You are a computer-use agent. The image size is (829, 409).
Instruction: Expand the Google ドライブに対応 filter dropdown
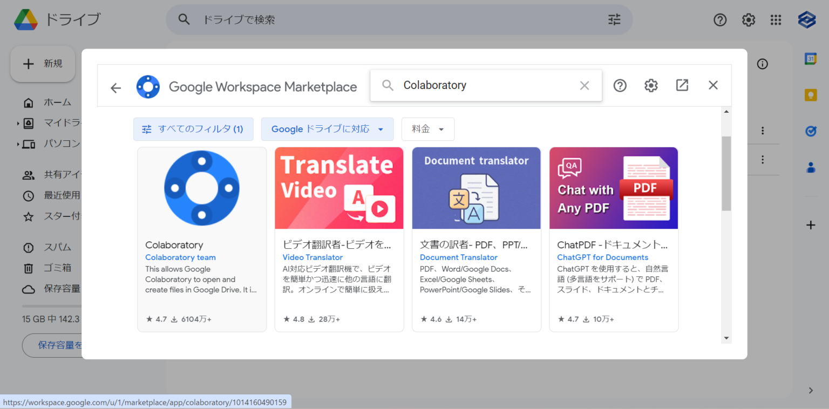point(327,129)
